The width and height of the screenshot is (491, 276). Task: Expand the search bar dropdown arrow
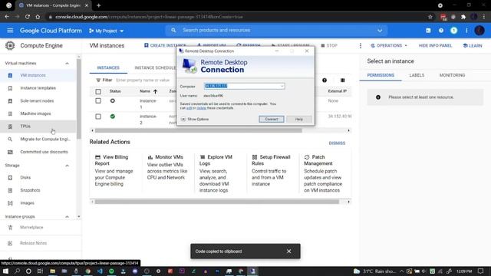pos(380,31)
